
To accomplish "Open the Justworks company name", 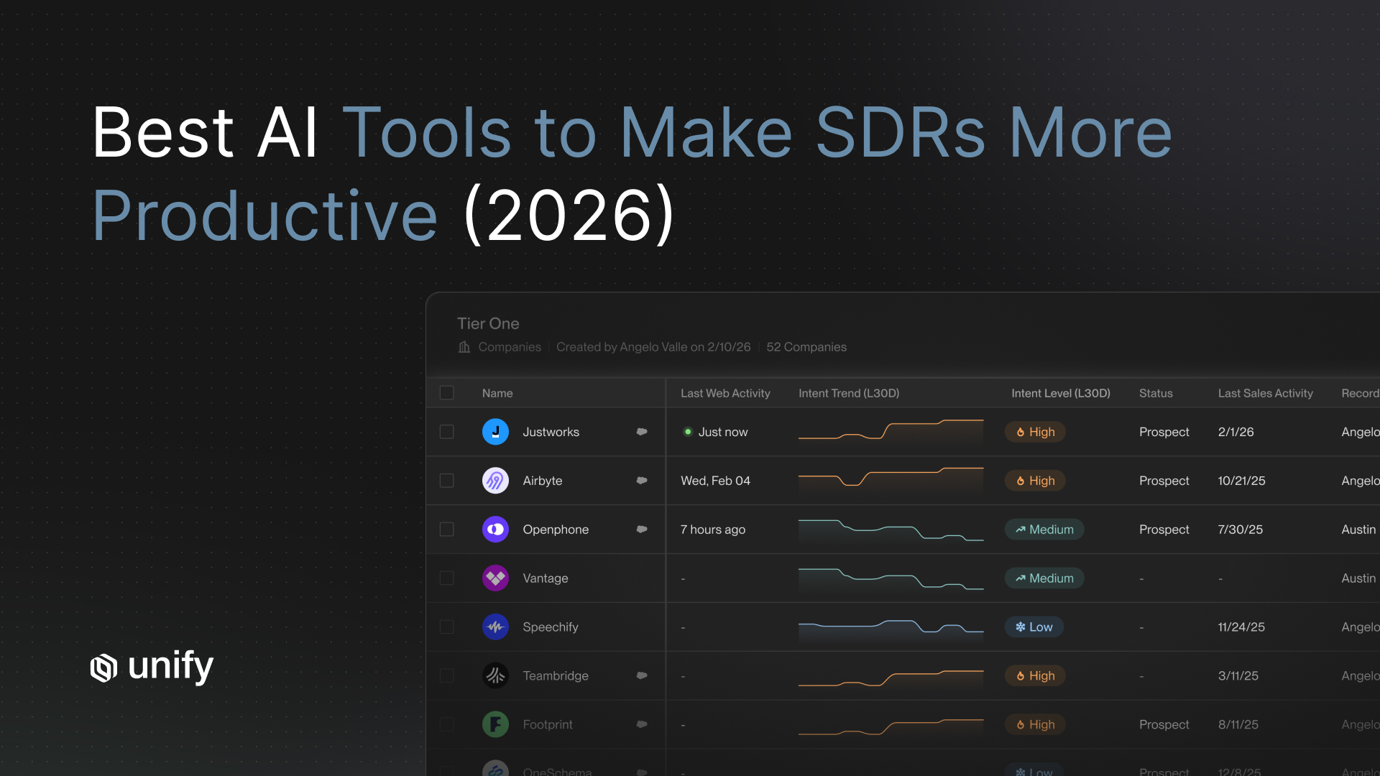I will click(551, 432).
